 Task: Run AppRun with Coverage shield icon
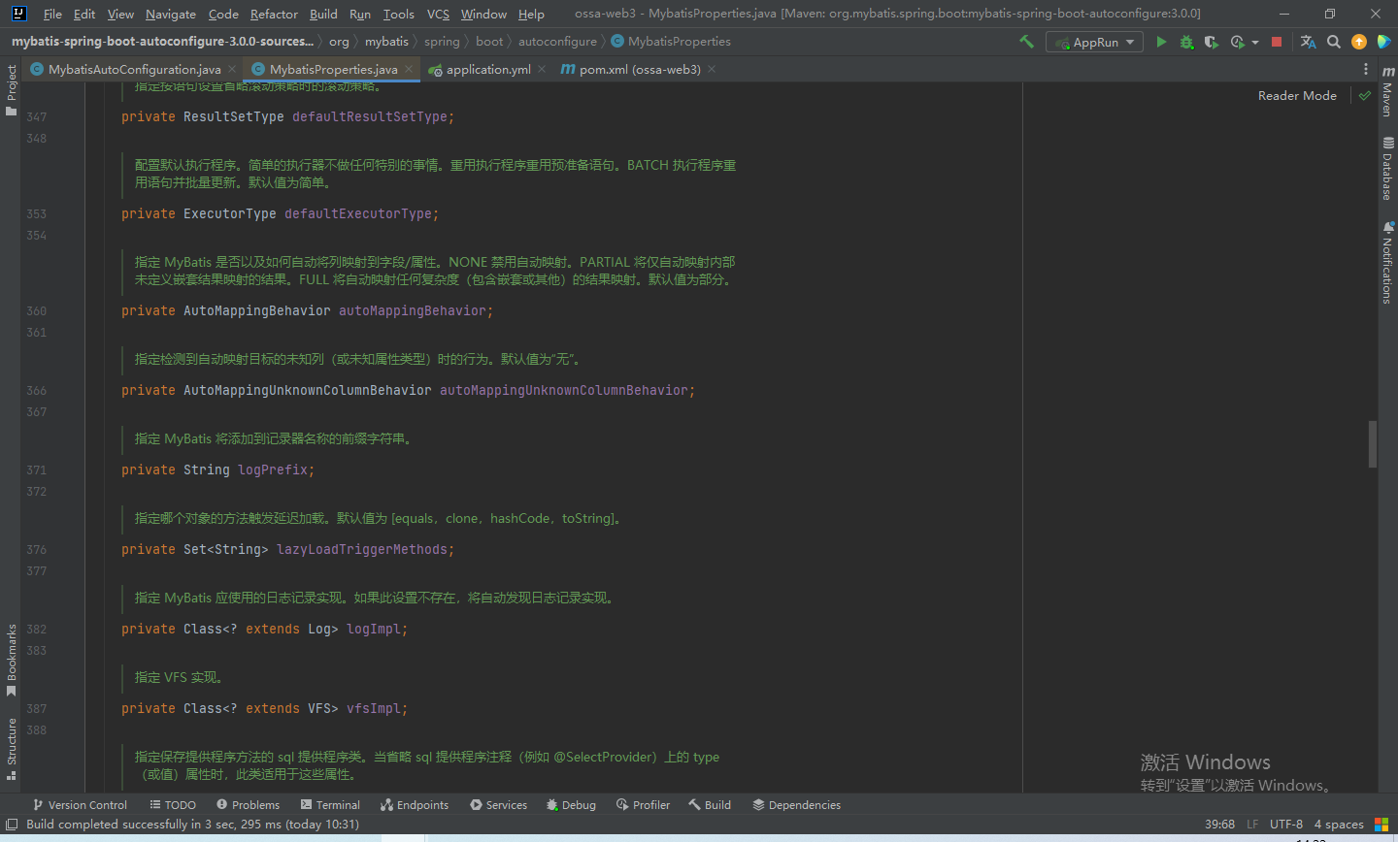1211,42
